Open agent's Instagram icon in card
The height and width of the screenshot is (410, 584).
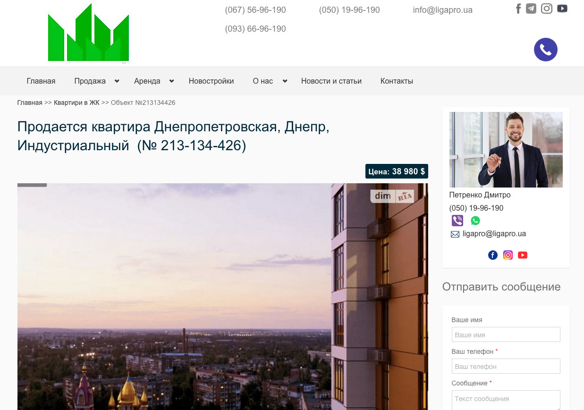[508, 255]
